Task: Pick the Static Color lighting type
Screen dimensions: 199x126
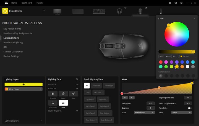Action: pos(53,103)
